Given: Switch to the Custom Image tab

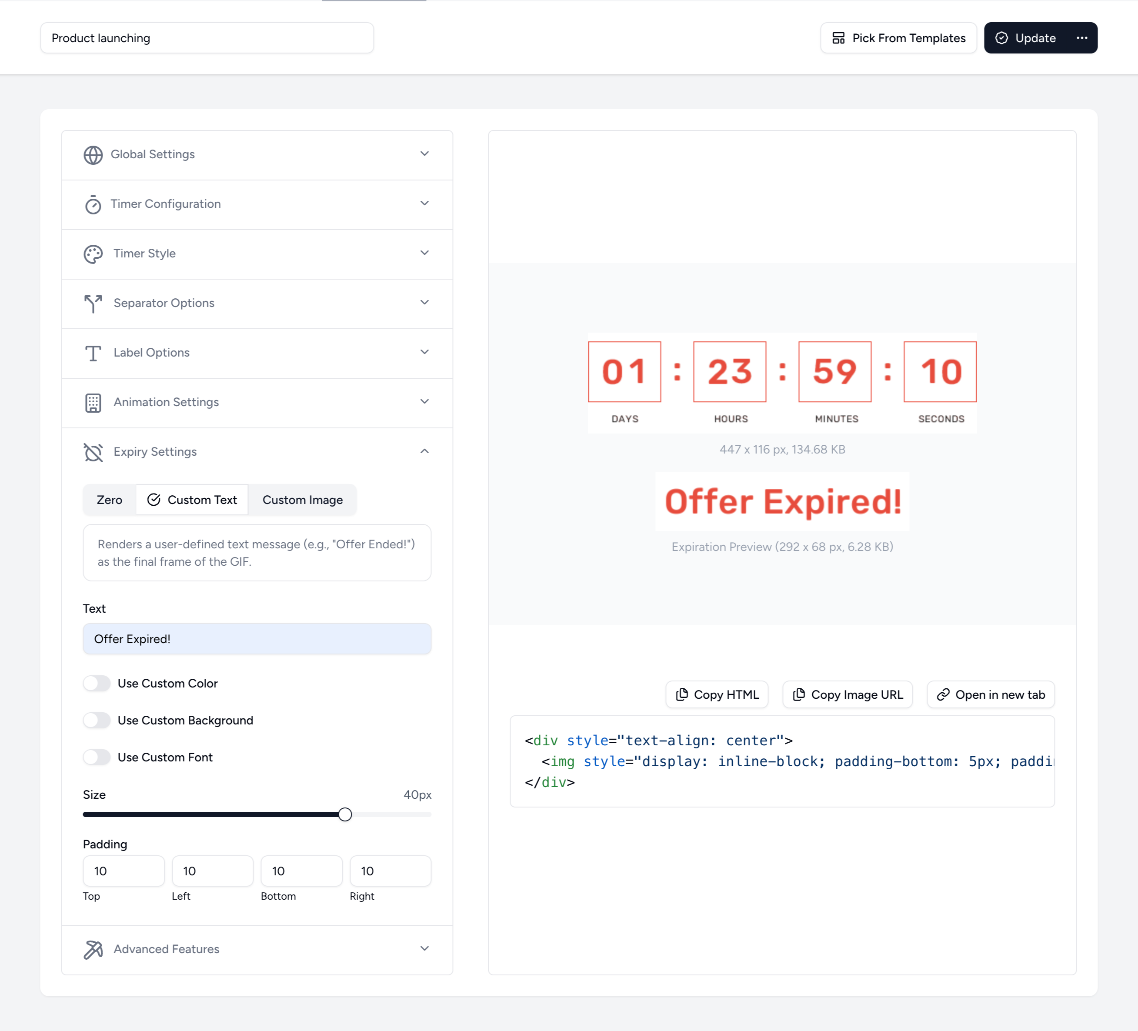Looking at the screenshot, I should click(x=303, y=500).
